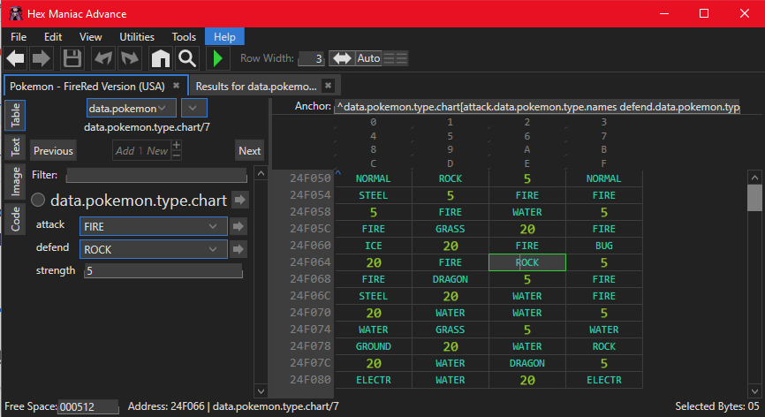765x417 pixels.
Task: Open the attack FIRE dropdown
Action: [151, 226]
